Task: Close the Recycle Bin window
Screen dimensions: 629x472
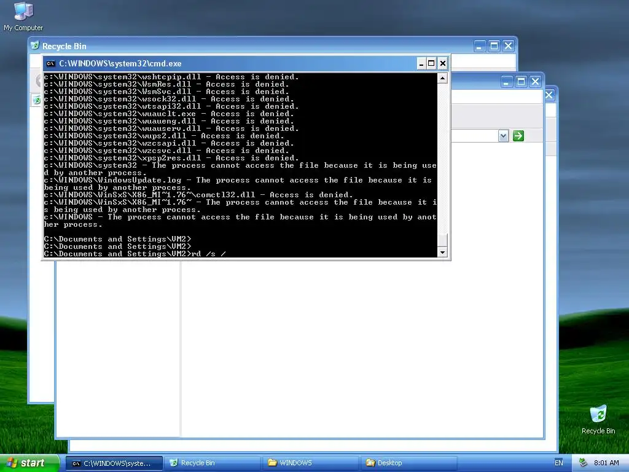Action: click(x=508, y=46)
